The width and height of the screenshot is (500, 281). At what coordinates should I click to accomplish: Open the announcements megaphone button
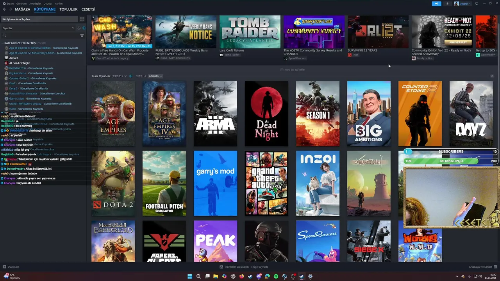[436, 4]
